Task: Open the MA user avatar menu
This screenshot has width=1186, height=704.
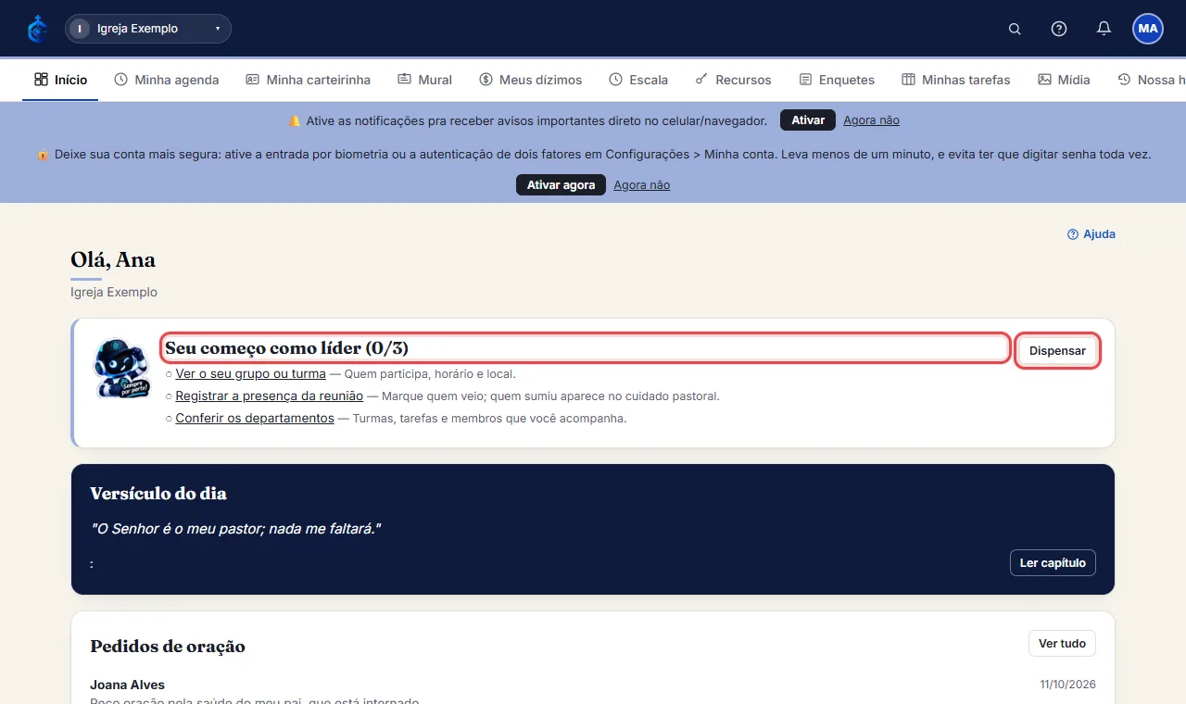Action: [x=1148, y=29]
